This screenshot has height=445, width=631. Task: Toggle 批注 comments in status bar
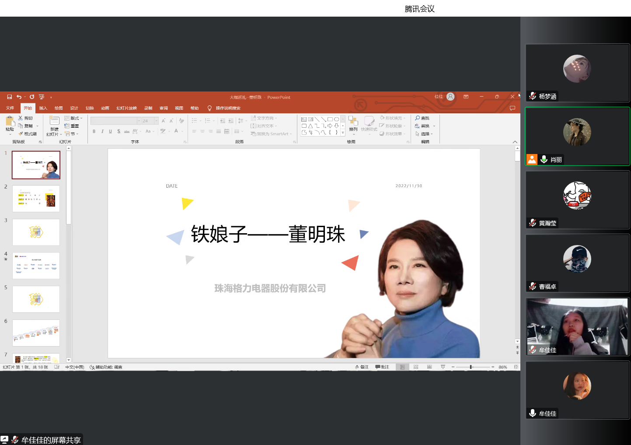pos(382,367)
